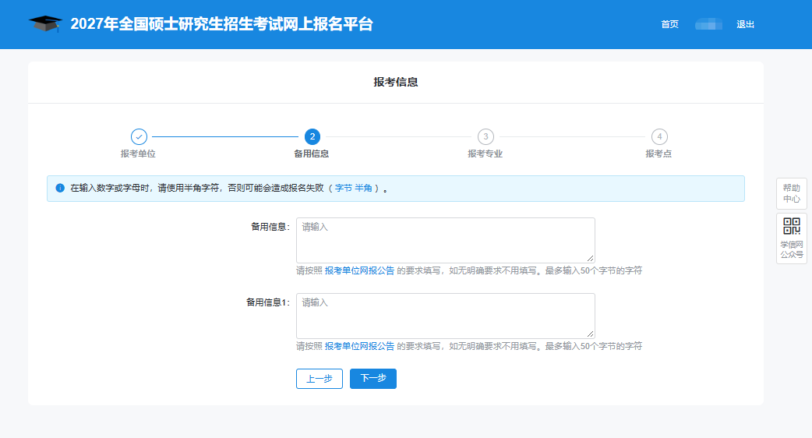Image resolution: width=812 pixels, height=438 pixels.
Task: Click the blue info icon in notice bar
Action: click(60, 188)
